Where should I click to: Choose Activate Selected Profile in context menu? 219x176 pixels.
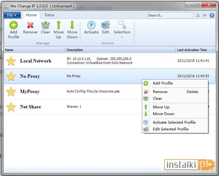[x=175, y=122]
